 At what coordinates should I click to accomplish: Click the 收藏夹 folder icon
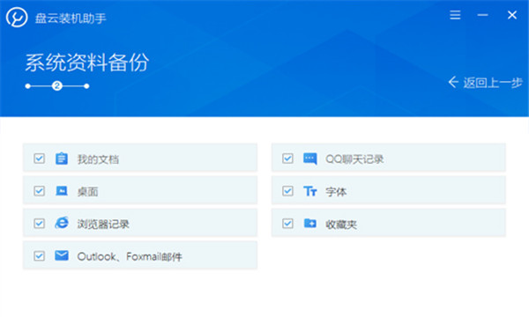point(310,223)
